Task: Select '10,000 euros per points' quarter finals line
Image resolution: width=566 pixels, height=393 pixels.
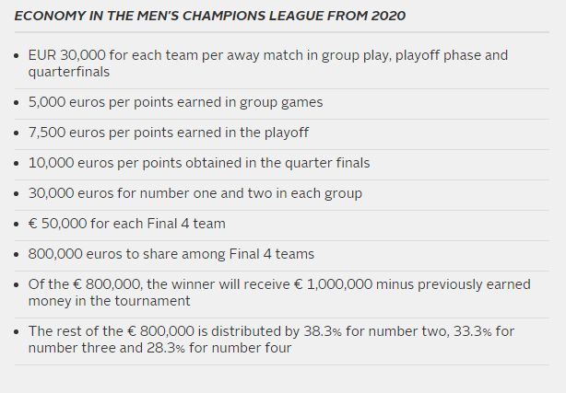Action: (x=199, y=163)
